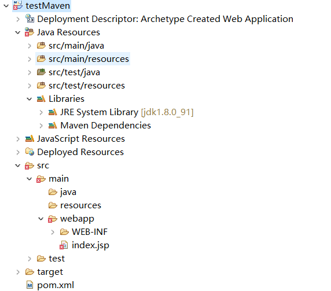Click the src/main/java package folder icon
Screen dimensions: 331x291
tap(41, 45)
